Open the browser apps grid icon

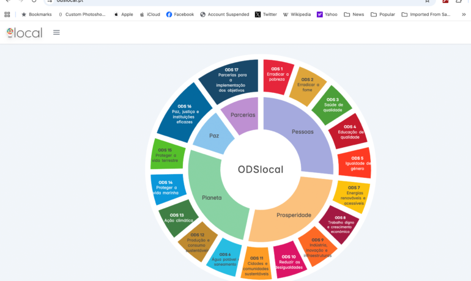click(7, 14)
